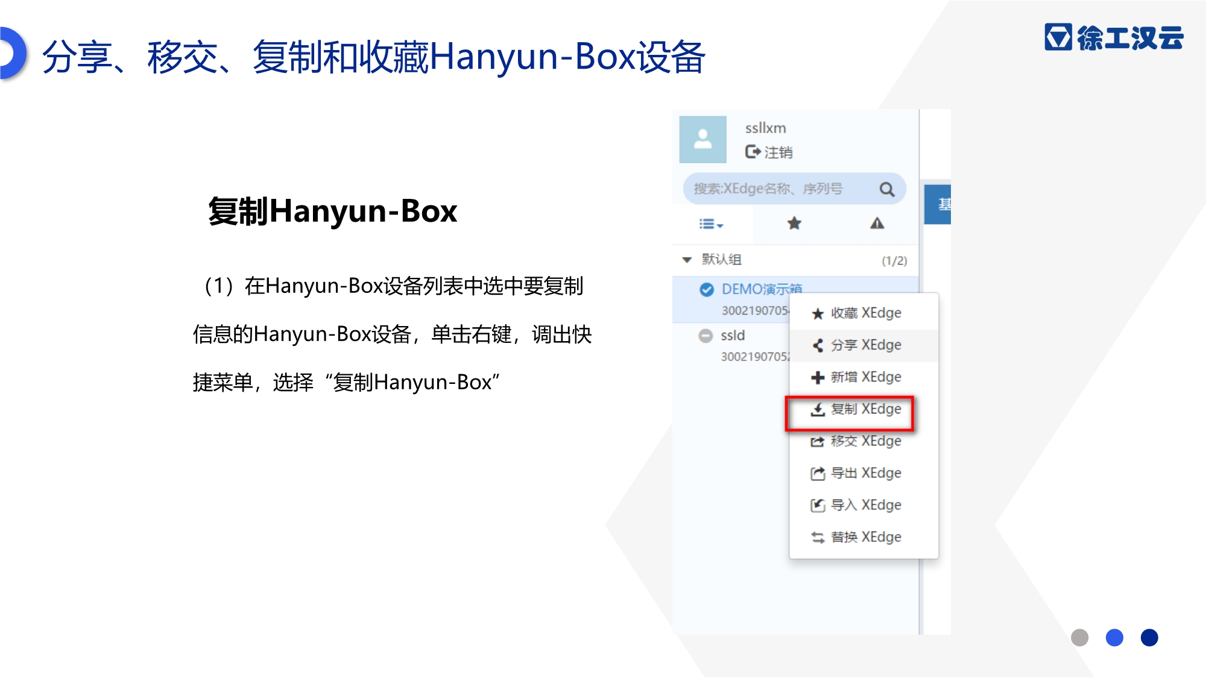The width and height of the screenshot is (1206, 678).
Task: Collapse the 默认组 group triangle
Action: click(687, 260)
